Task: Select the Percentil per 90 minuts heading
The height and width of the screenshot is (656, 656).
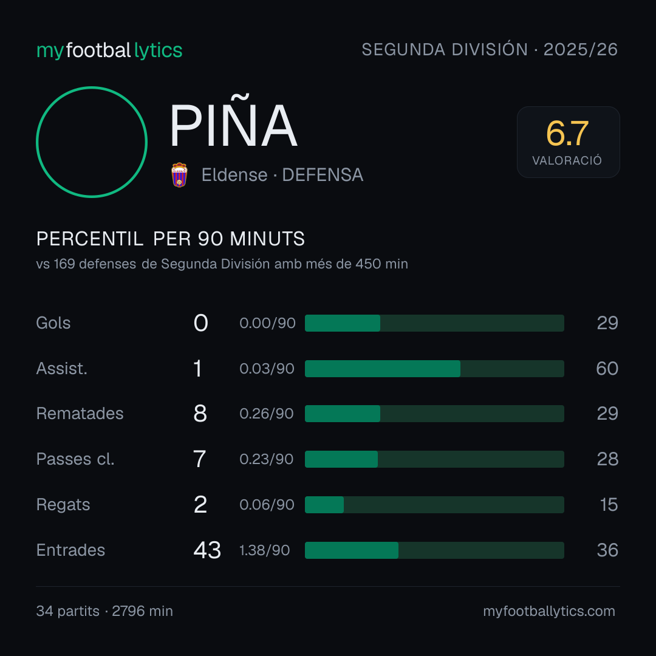Action: 170,239
